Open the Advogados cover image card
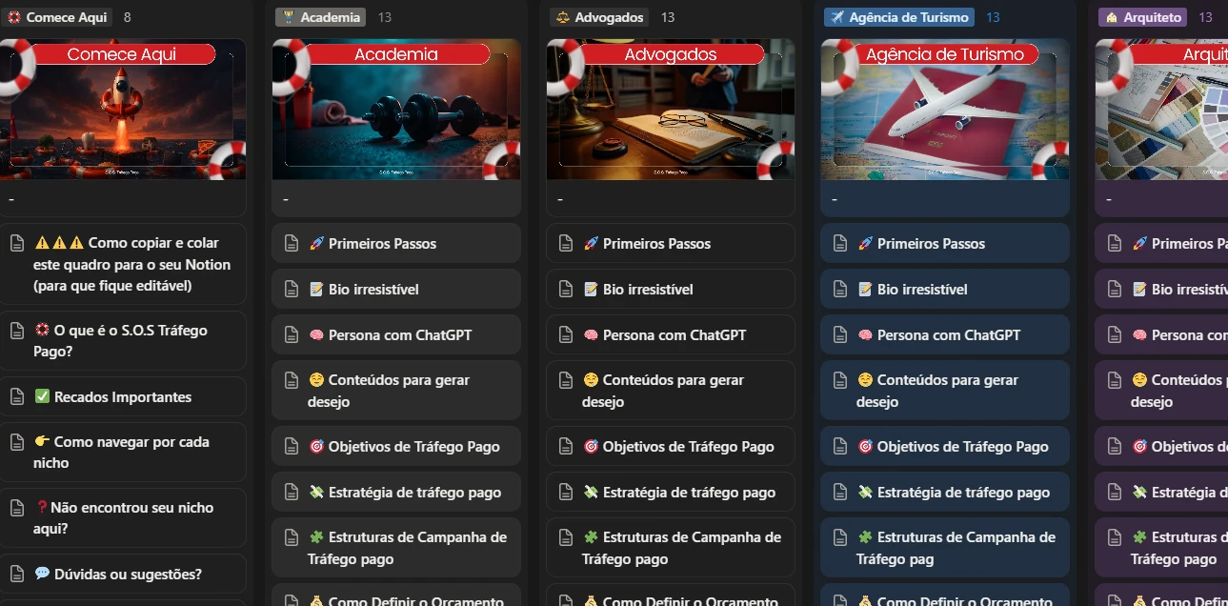The width and height of the screenshot is (1228, 606). (671, 128)
